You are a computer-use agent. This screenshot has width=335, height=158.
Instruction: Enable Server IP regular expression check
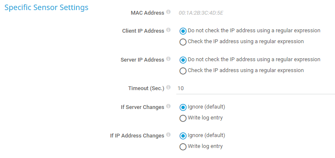[x=183, y=71]
